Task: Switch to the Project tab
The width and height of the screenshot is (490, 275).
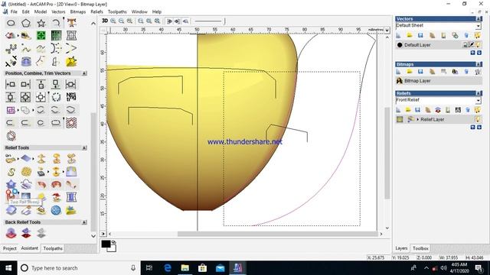Action: pyautogui.click(x=10, y=248)
